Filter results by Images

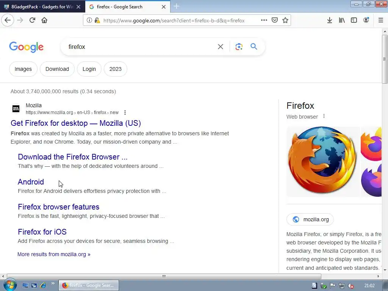tap(23, 69)
